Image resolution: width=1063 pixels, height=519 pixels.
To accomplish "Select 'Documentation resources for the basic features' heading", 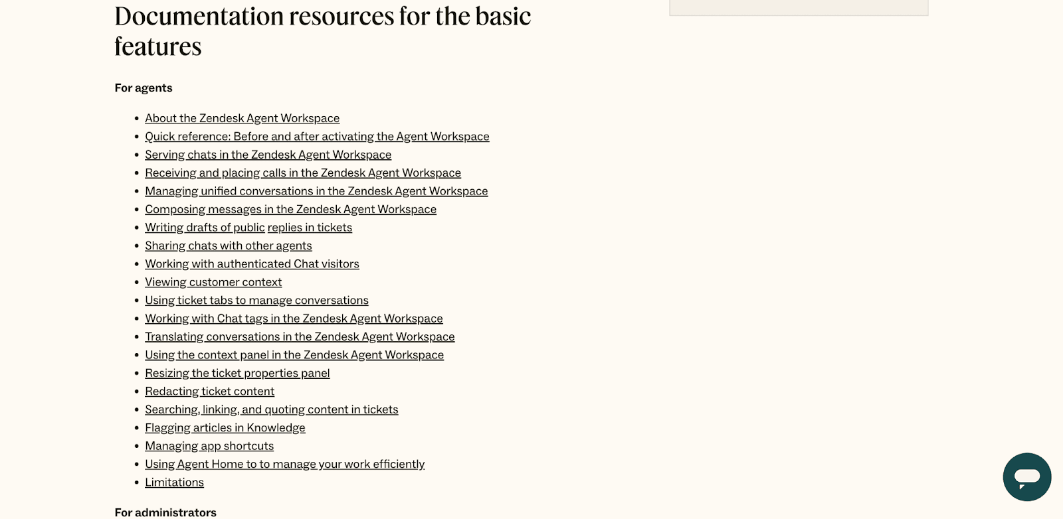I will (323, 31).
